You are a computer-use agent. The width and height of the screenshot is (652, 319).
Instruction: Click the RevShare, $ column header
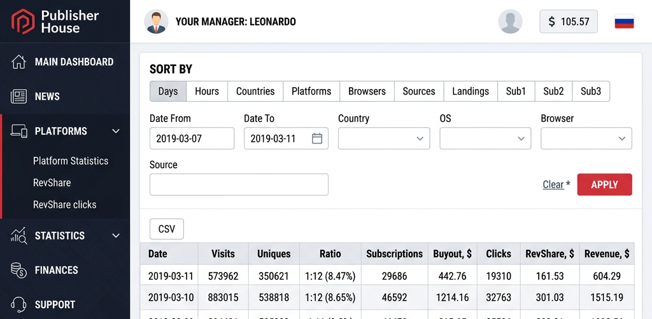tap(549, 254)
